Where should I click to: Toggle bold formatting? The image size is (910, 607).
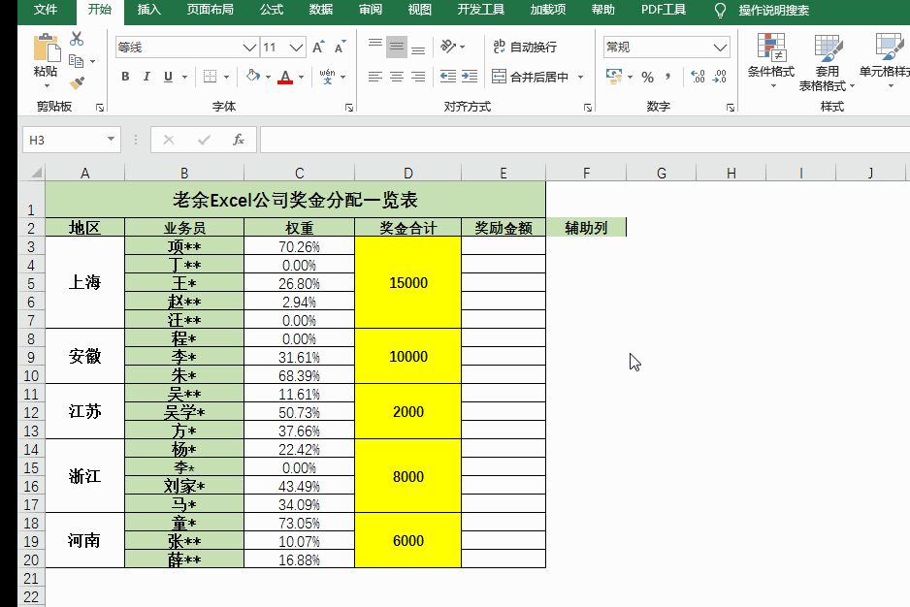click(125, 77)
